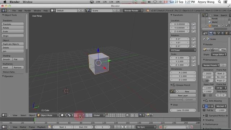Lock the X location value
Screen dimensions: 231x130
[x=193, y=24]
